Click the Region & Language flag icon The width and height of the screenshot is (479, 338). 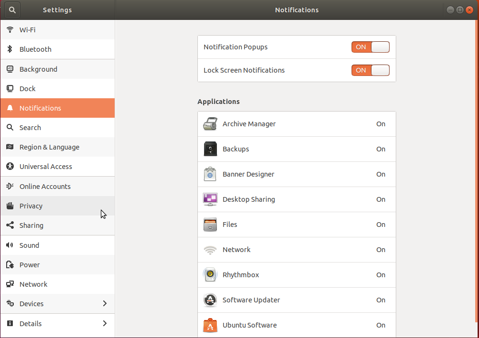click(x=10, y=147)
